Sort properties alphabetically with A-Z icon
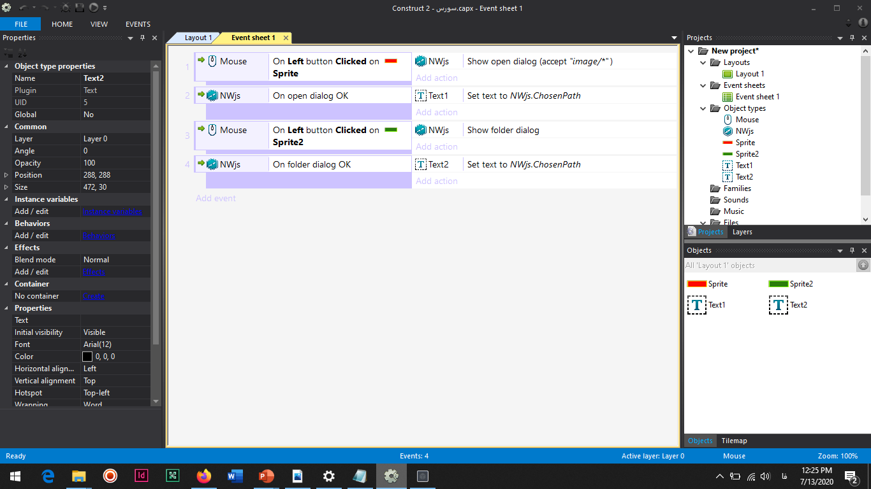871x489 pixels. coord(22,53)
